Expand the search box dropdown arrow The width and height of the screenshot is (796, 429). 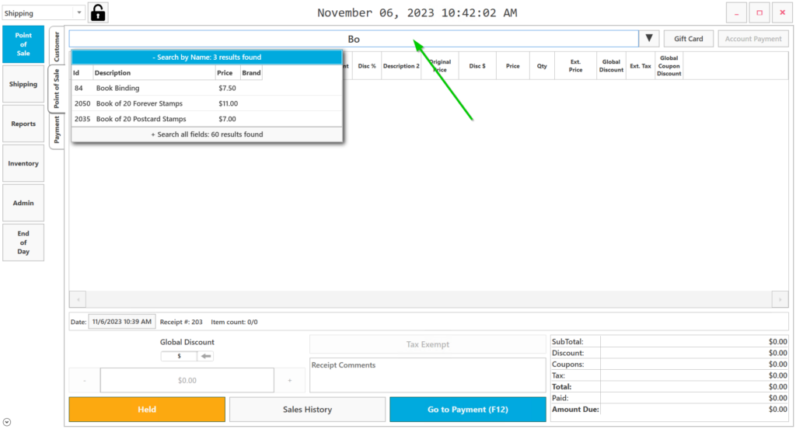pos(649,39)
